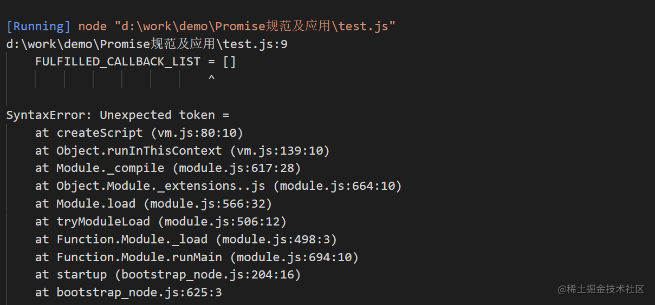The width and height of the screenshot is (655, 305).
Task: Click the [Running] status tag
Action: [38, 26]
